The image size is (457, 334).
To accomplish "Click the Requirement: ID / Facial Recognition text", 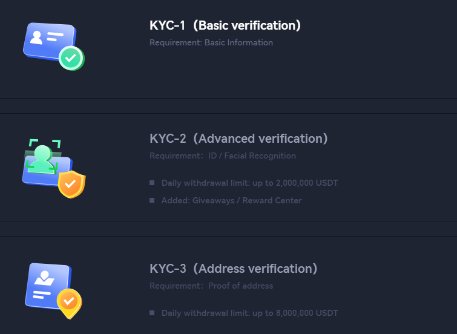I will [x=223, y=156].
